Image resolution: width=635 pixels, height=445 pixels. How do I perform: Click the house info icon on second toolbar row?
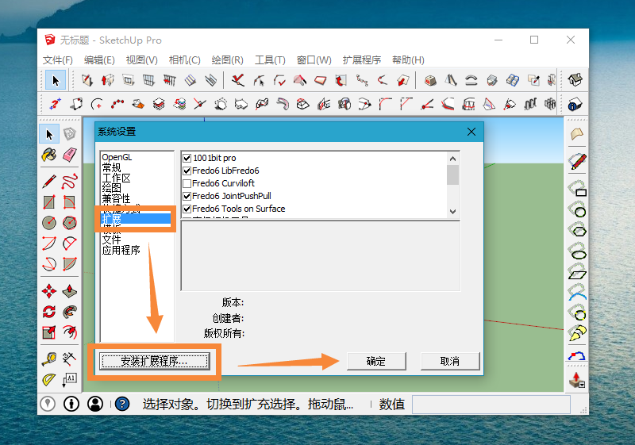pyautogui.click(x=575, y=105)
